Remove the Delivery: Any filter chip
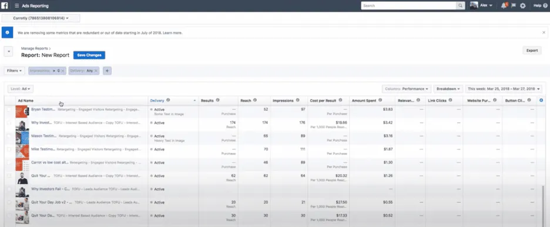Screen dimensions: 550x227 point(96,71)
